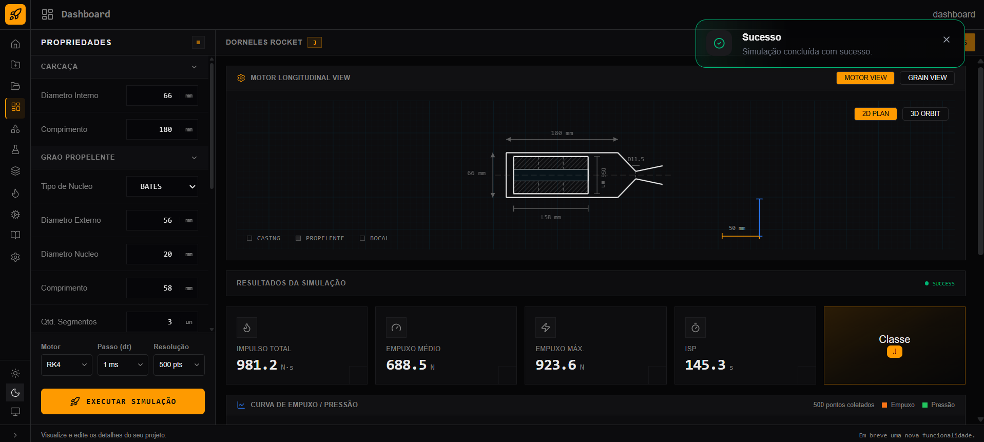This screenshot has height=442, width=984.
Task: Toggle the CASING legend checkbox
Action: pyautogui.click(x=249, y=238)
